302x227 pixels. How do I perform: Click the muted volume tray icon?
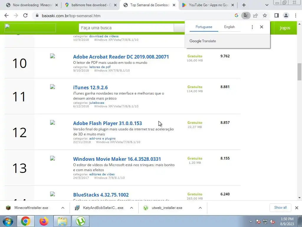tap(272, 222)
